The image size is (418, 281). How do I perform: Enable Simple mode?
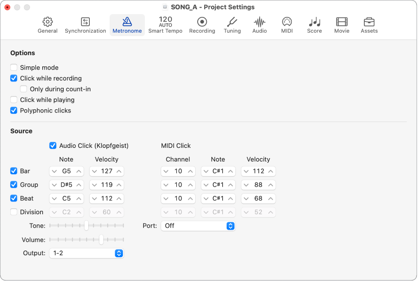tap(14, 67)
